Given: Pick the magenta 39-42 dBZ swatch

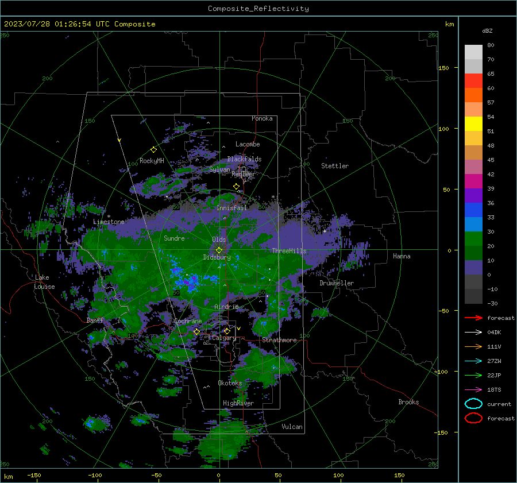Looking at the screenshot, I should (473, 181).
